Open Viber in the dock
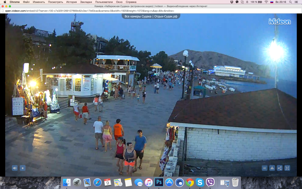 (x=210, y=182)
